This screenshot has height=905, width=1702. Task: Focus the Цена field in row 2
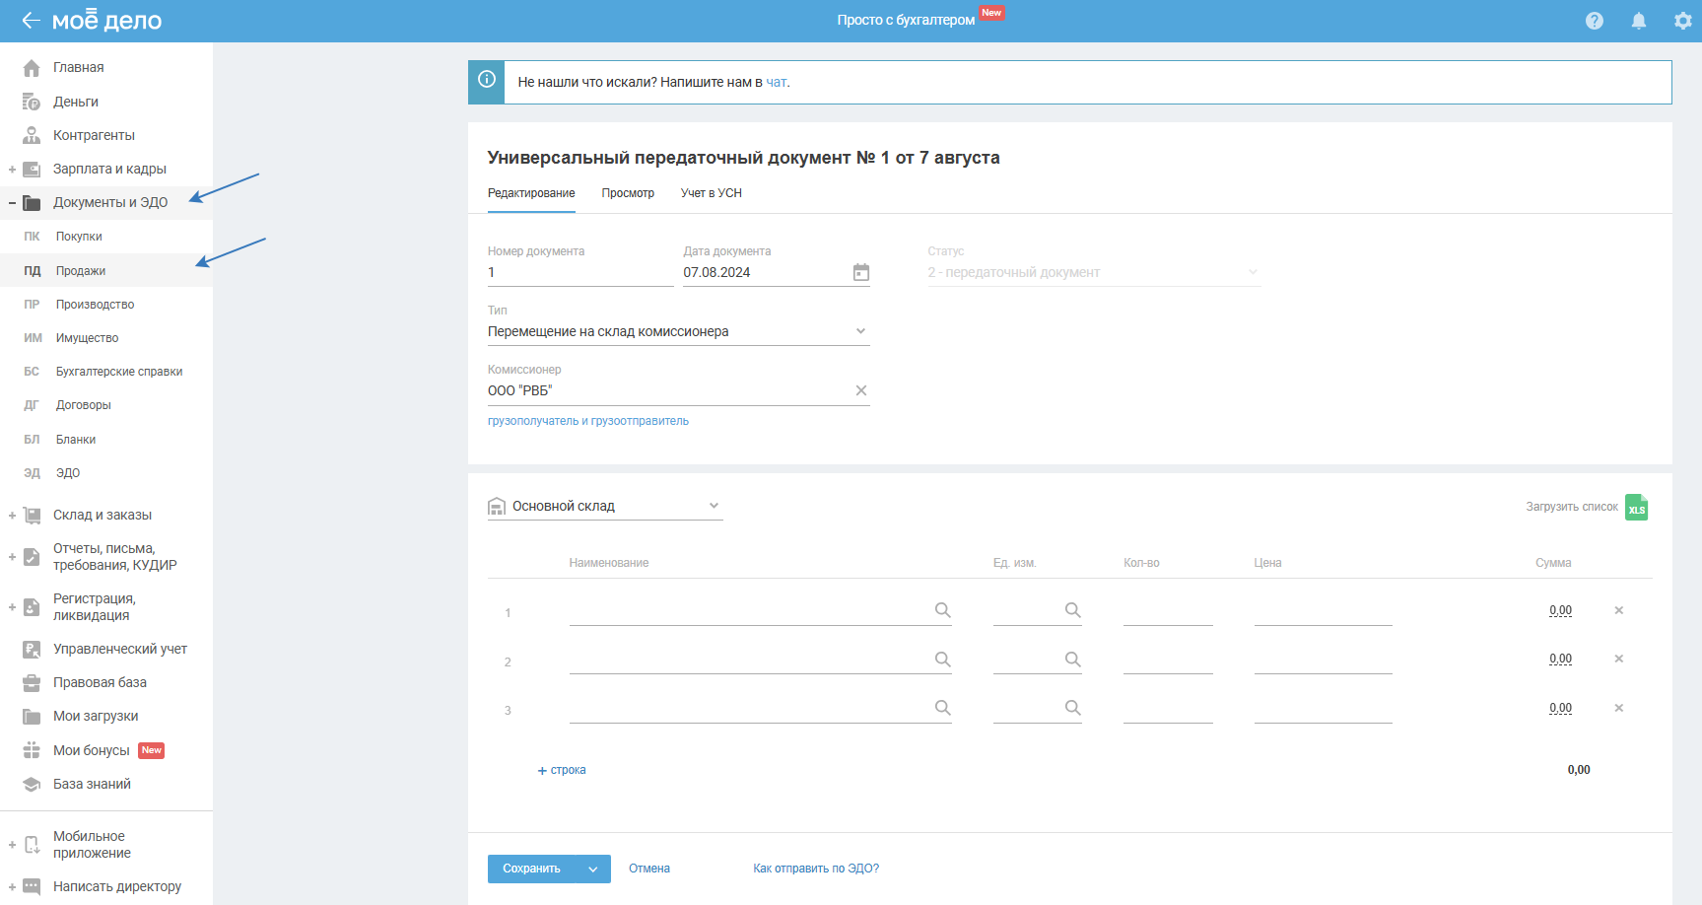tap(1323, 661)
